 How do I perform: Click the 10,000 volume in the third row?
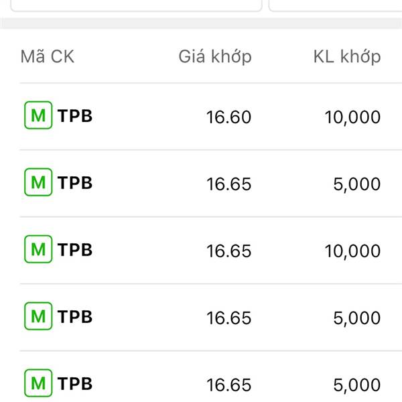(x=352, y=251)
